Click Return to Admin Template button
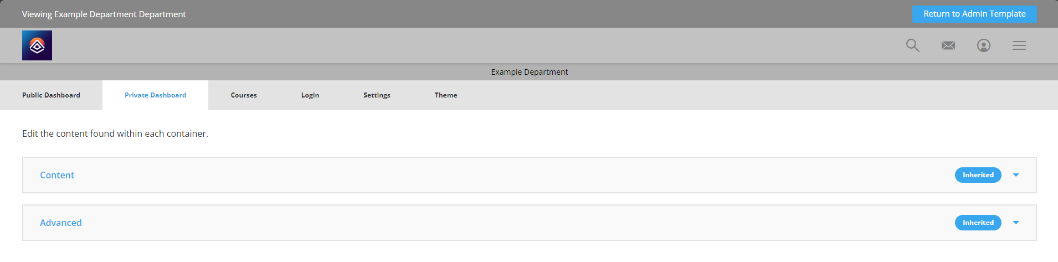This screenshot has width=1058, height=262. pos(974,14)
